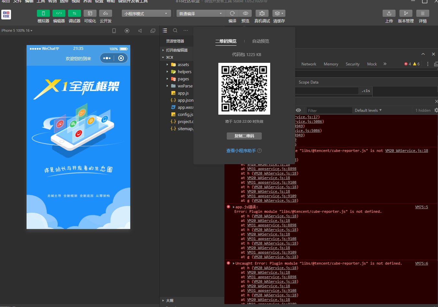Click the compile refresh icon
This screenshot has height=307, width=438.
tap(232, 13)
